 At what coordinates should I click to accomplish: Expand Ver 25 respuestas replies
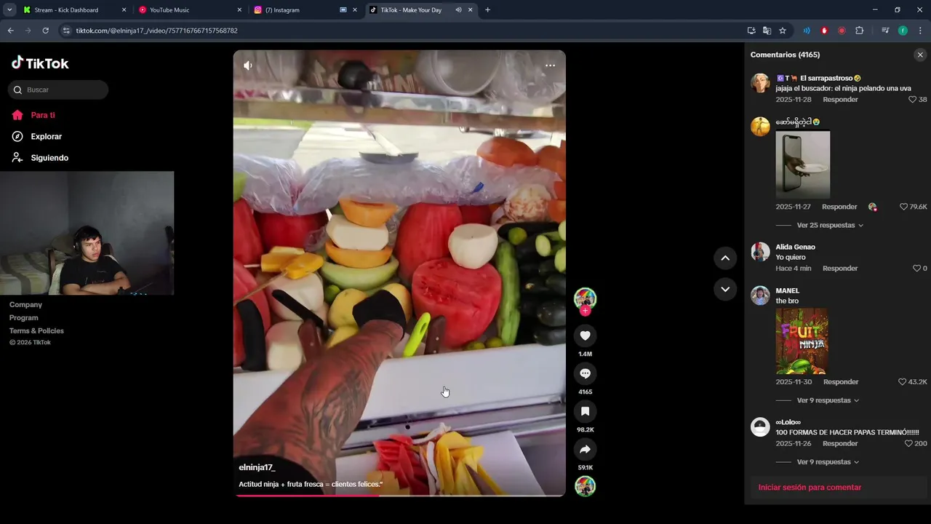tap(830, 226)
